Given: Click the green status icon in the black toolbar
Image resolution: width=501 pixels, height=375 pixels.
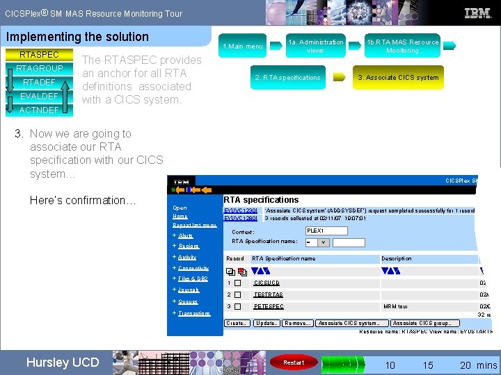Looking at the screenshot, I should point(173,190).
